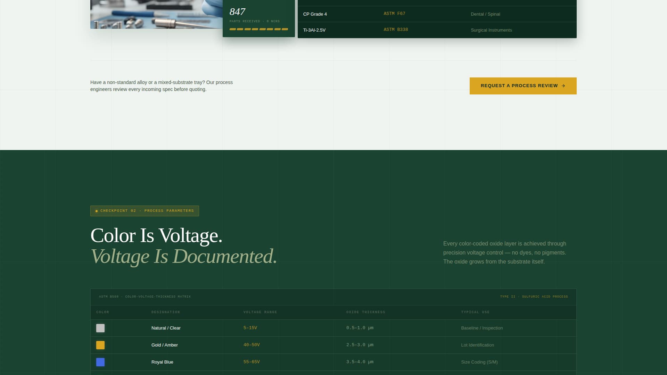Select the Gold / Amber color swatch
Screen dimensions: 667x375
point(100,345)
